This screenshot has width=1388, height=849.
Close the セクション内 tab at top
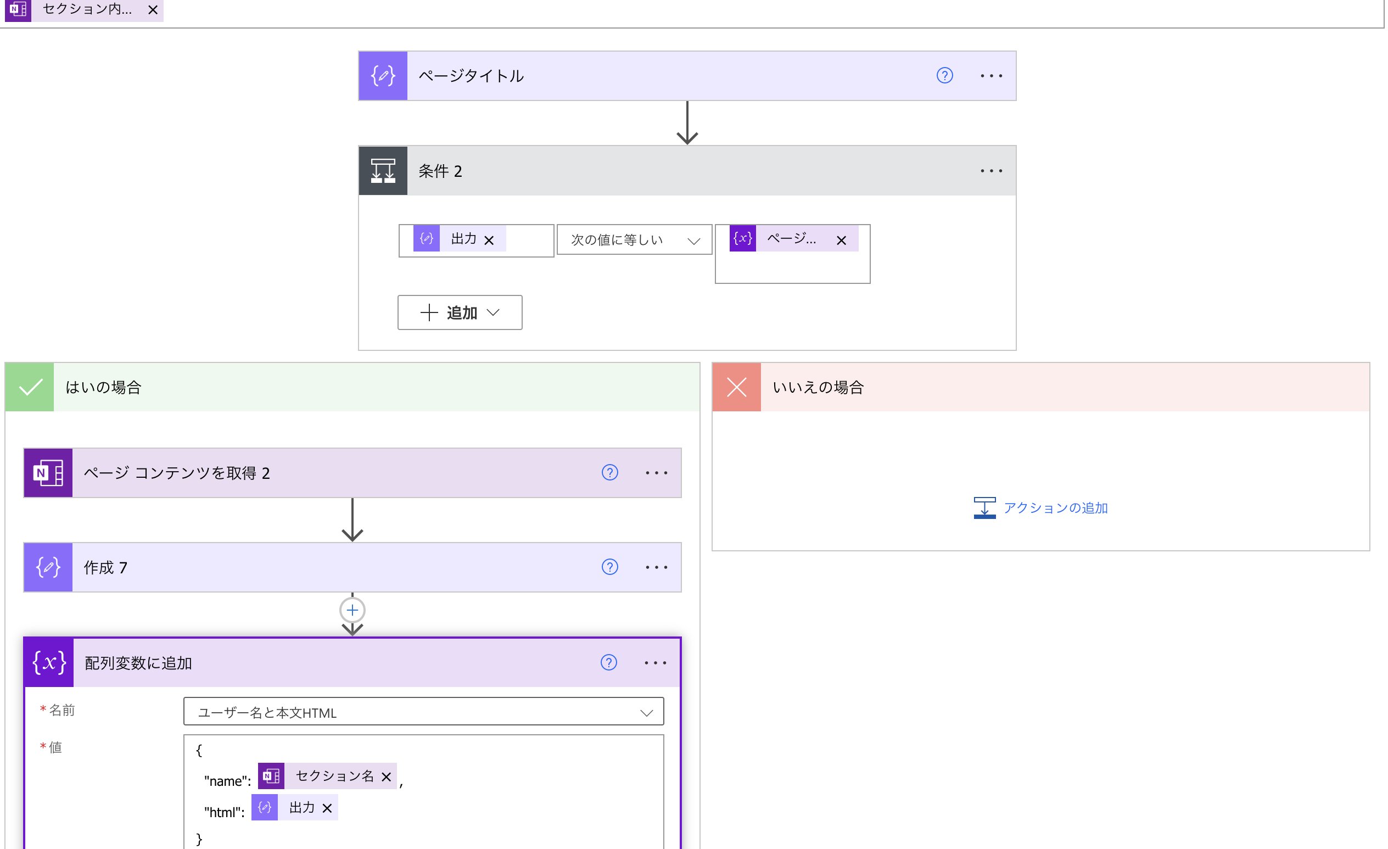153,9
